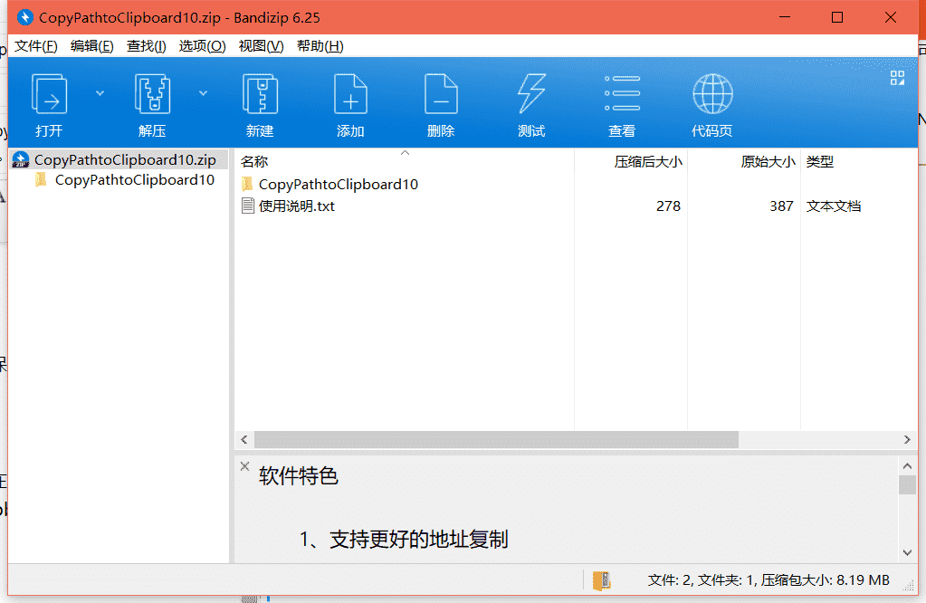Click the status text showing 8.19 MB
This screenshot has height=603, width=926.
(768, 580)
